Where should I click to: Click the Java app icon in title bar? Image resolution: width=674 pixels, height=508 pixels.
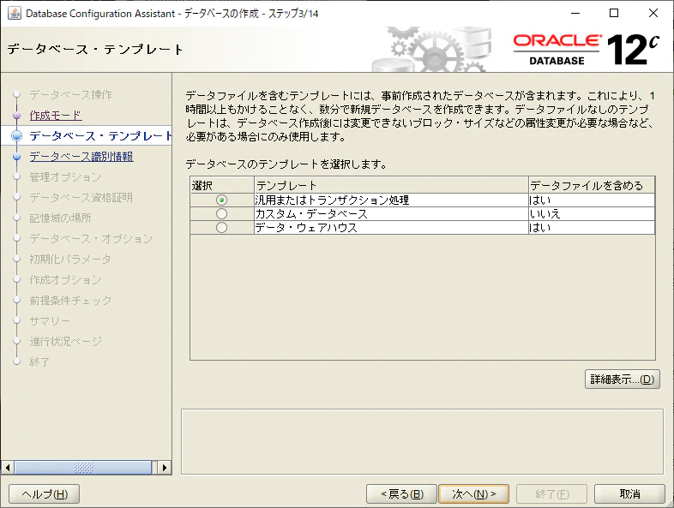(x=15, y=14)
